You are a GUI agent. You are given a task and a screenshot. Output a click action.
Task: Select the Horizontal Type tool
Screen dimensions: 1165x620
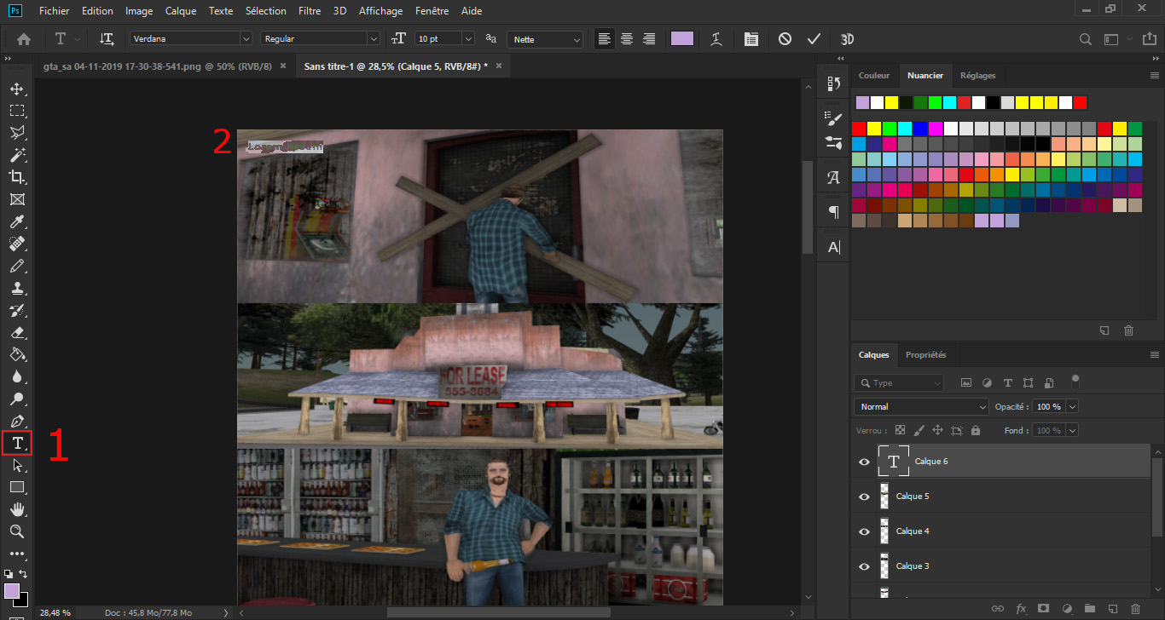[x=16, y=443]
